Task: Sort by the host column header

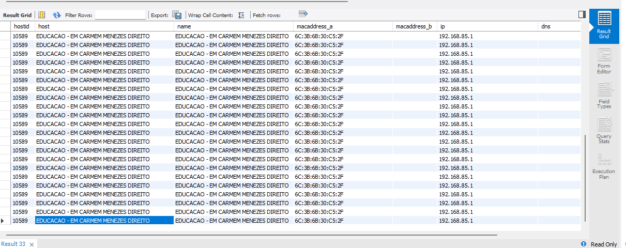Action: point(104,26)
